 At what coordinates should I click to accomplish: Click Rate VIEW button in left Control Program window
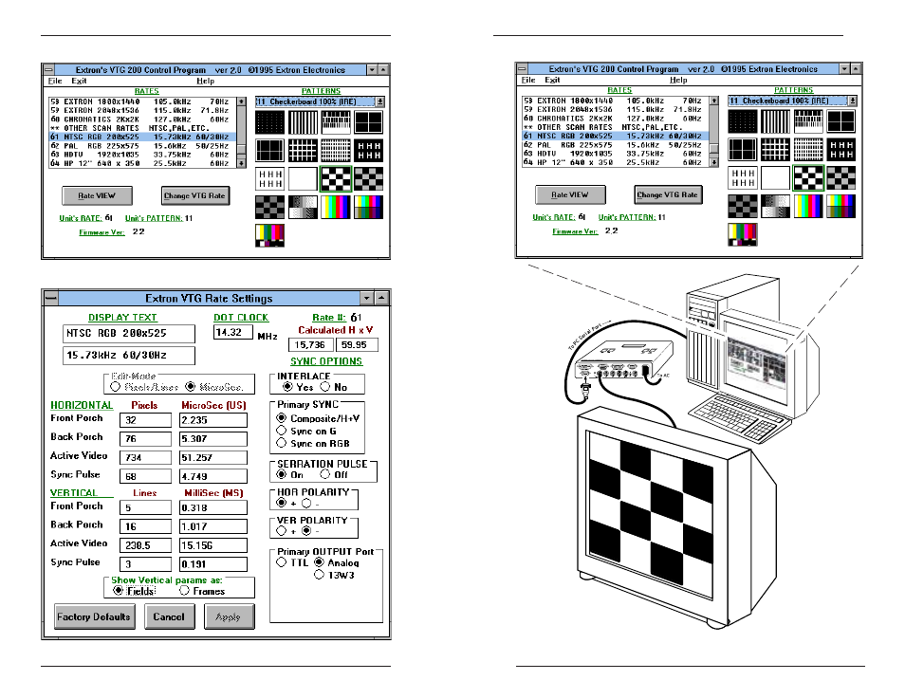97,195
